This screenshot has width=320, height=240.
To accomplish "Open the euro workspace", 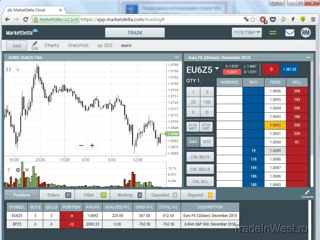I will [x=126, y=45].
